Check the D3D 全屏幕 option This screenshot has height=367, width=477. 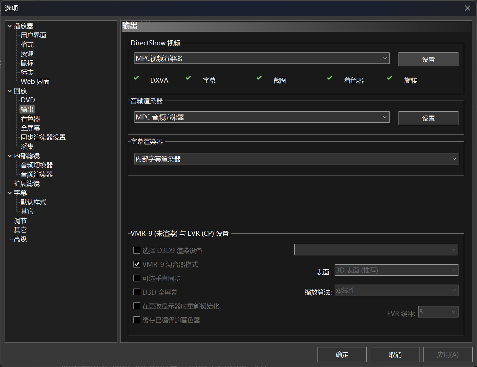[x=137, y=292]
